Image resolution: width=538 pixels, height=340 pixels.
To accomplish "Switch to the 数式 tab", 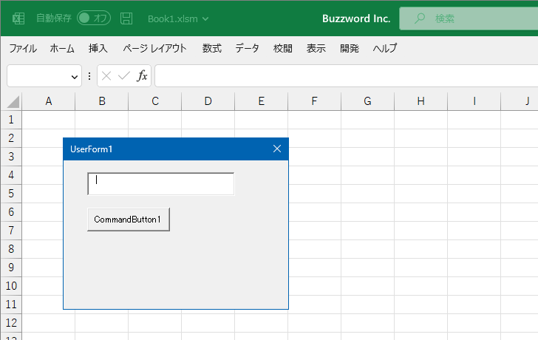I will coord(211,48).
